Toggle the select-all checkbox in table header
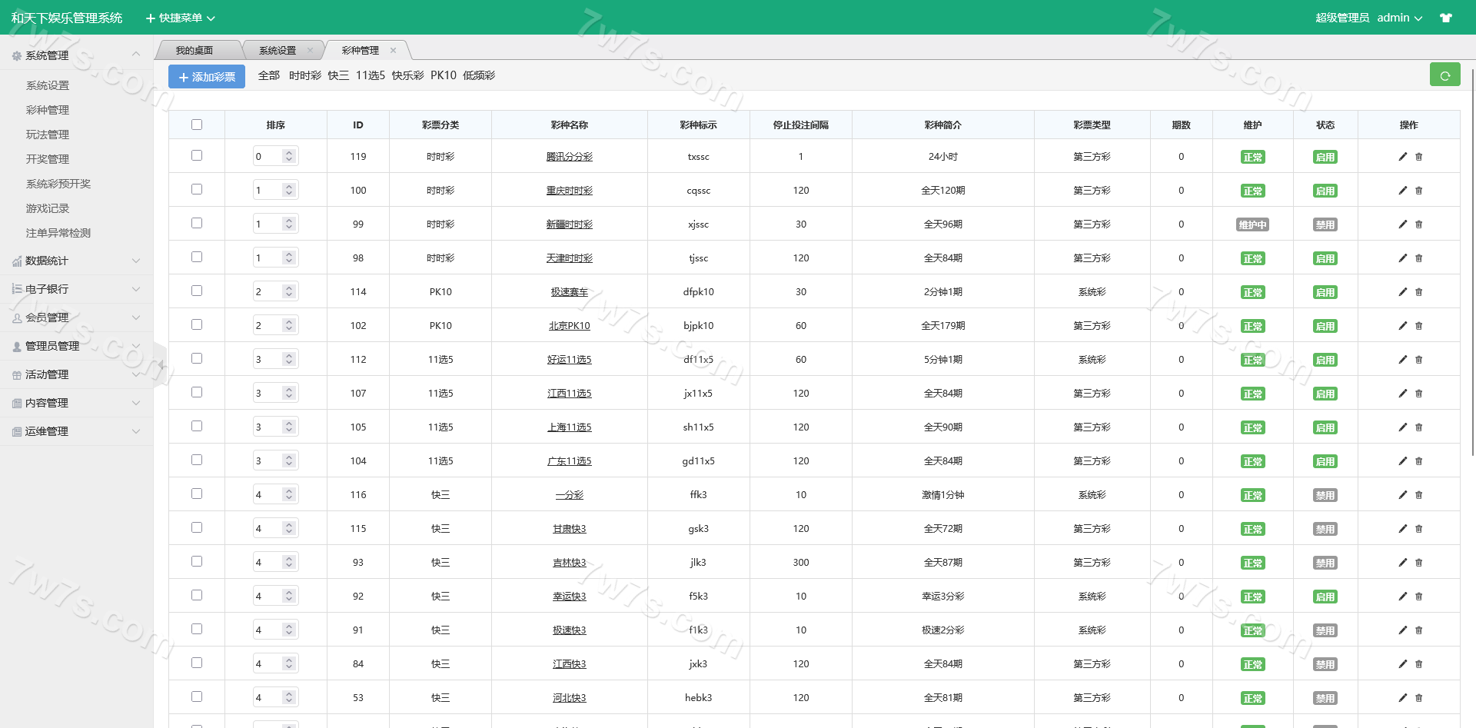Viewport: 1476px width, 728px height. 197,125
